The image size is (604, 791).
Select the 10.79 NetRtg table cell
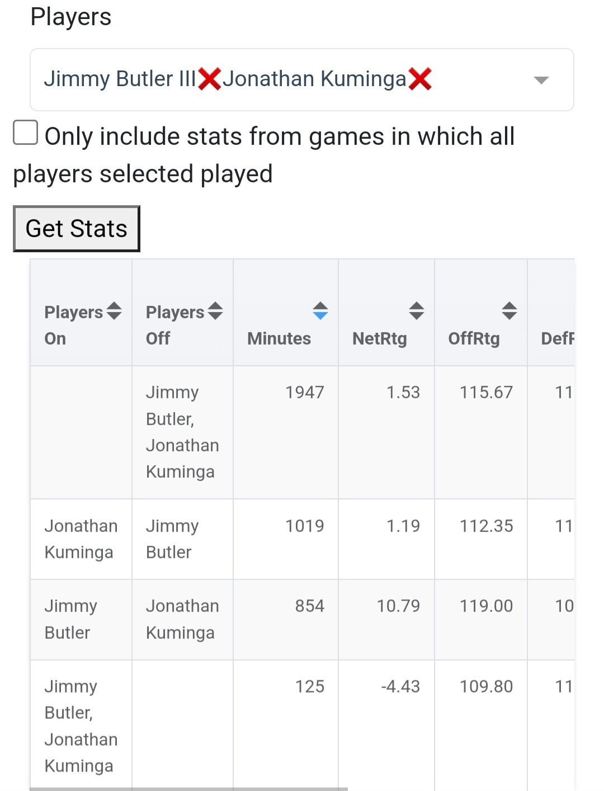click(x=398, y=606)
